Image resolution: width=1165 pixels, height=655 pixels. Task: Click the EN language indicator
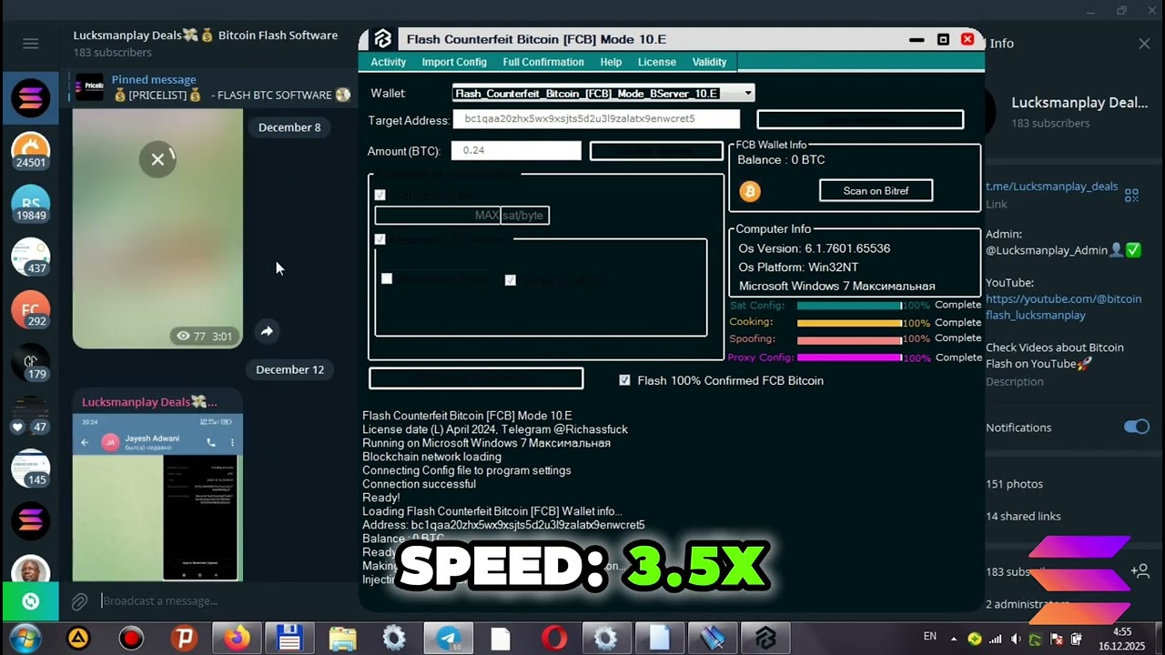pos(930,637)
